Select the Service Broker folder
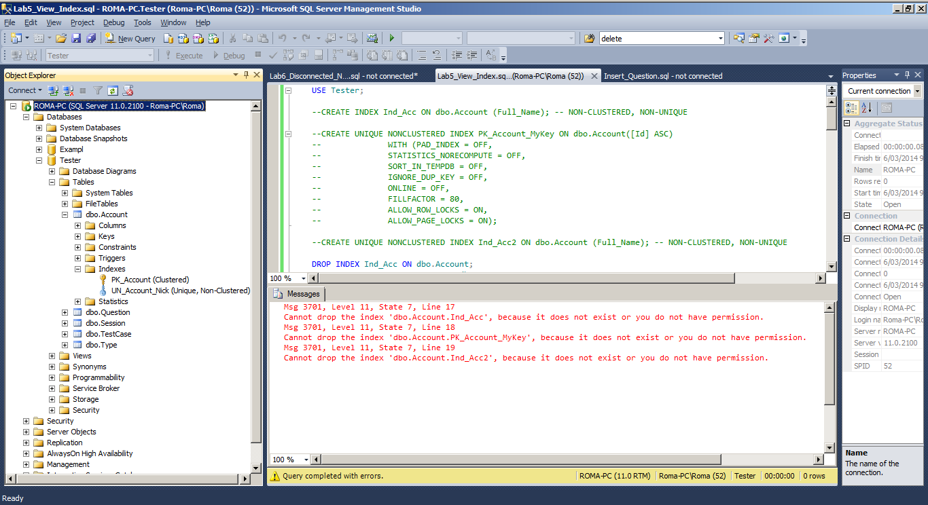The image size is (928, 505). [x=96, y=388]
